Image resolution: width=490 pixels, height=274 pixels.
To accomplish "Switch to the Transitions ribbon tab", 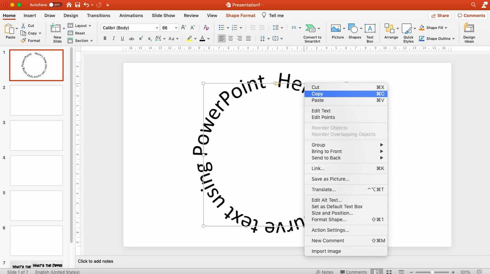I will coord(98,15).
